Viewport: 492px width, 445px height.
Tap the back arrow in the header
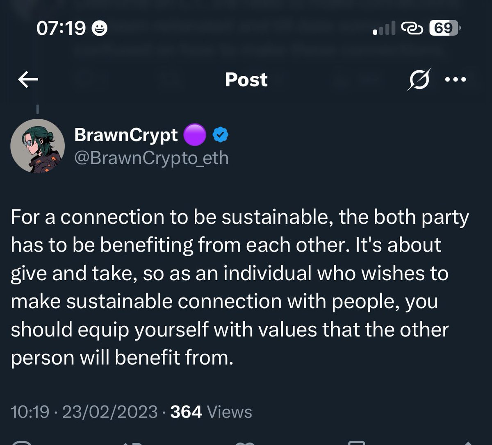point(28,80)
